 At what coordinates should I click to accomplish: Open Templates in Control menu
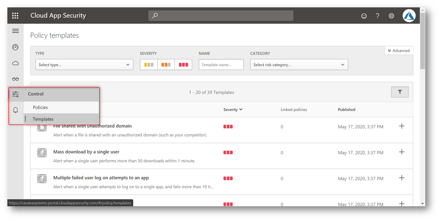tap(61, 119)
